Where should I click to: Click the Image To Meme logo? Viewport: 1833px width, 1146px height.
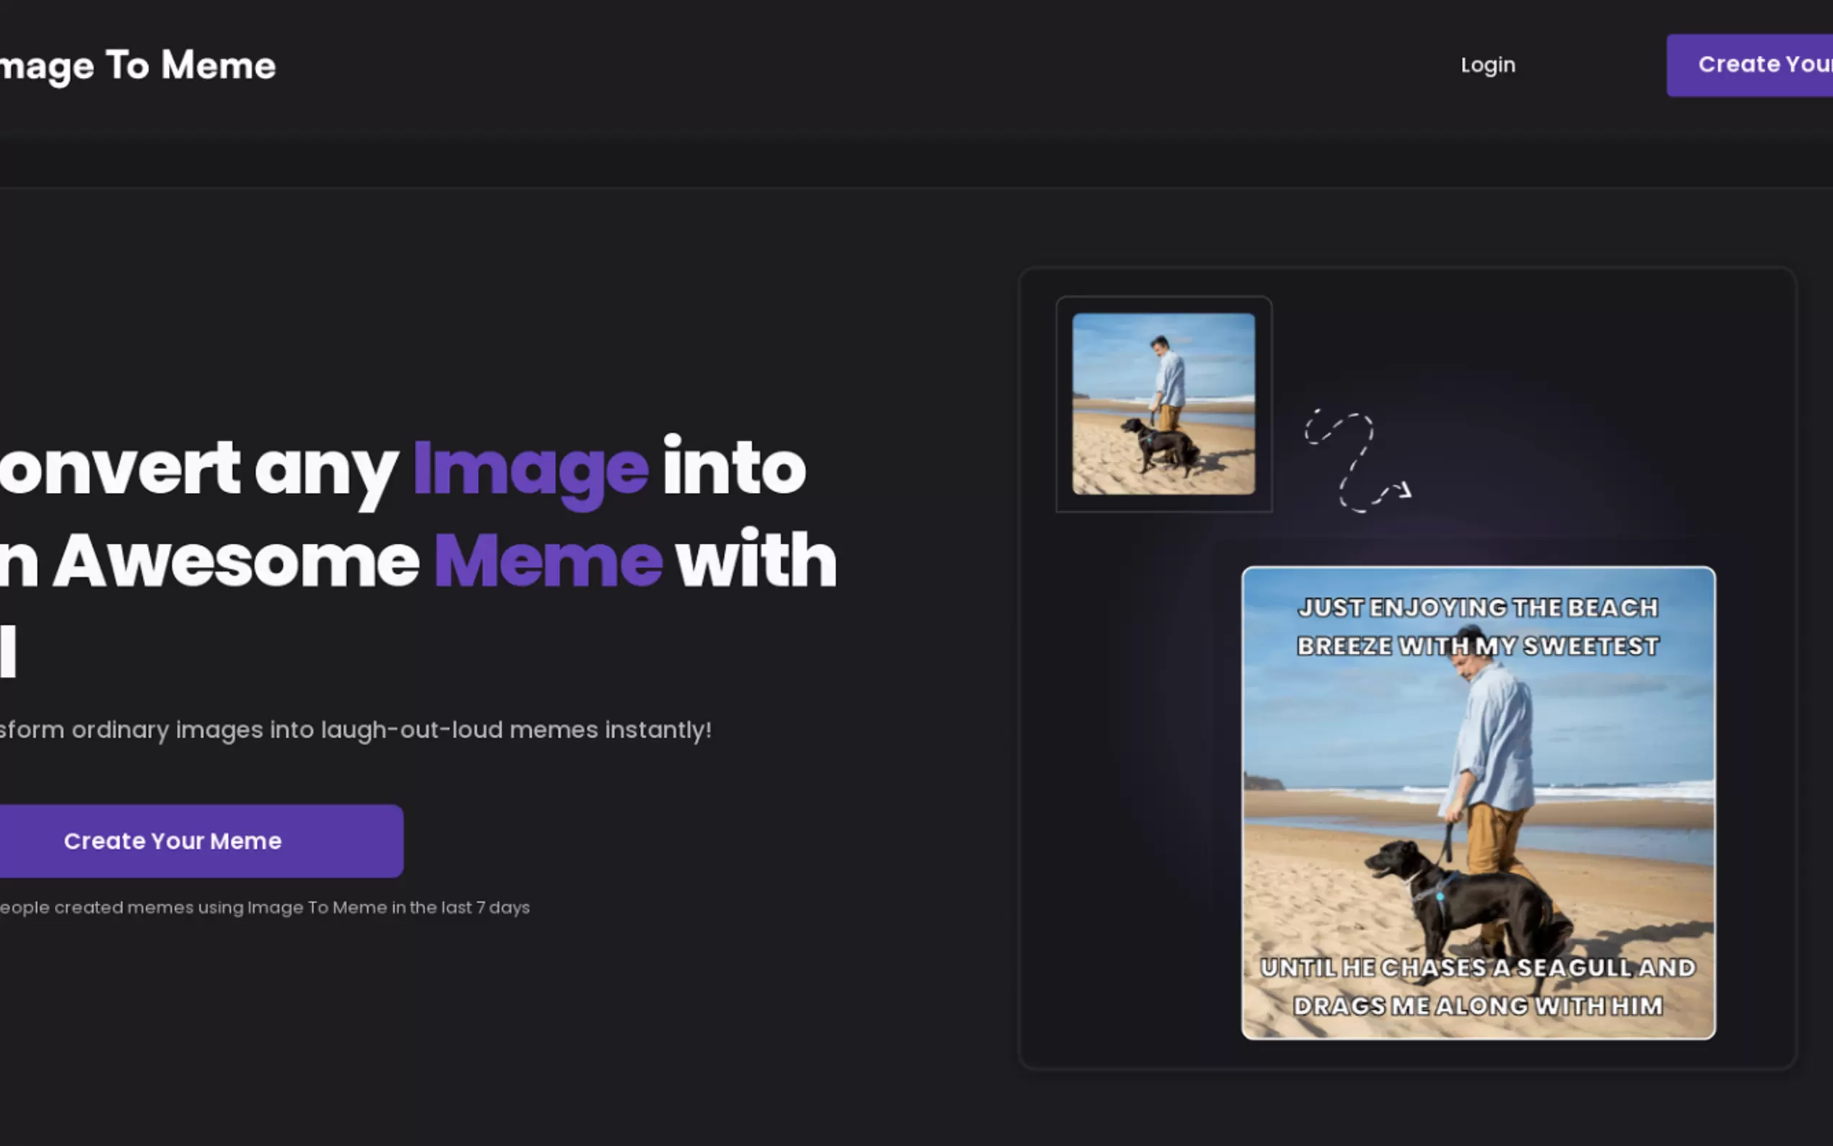(138, 66)
